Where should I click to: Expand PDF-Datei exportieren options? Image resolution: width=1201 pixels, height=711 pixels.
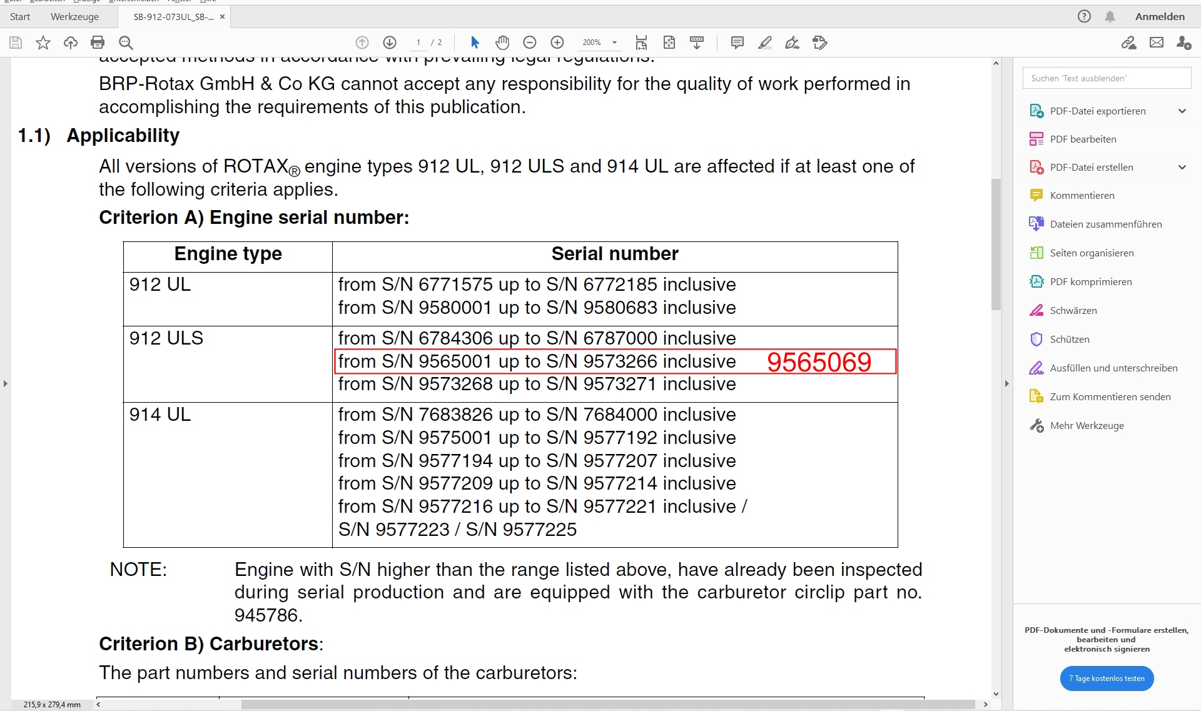[x=1182, y=111]
